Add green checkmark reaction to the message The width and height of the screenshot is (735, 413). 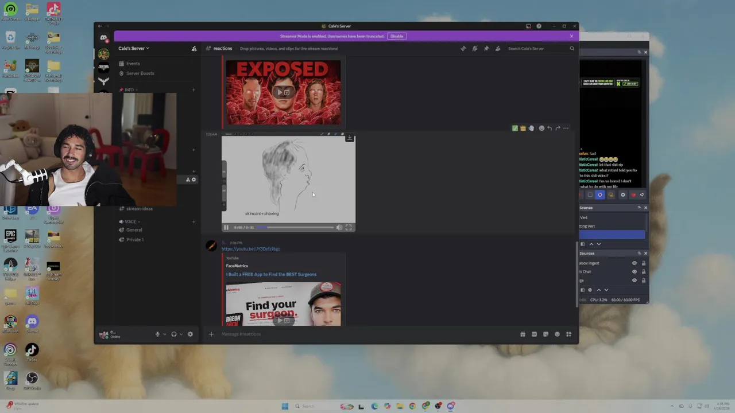tap(514, 128)
